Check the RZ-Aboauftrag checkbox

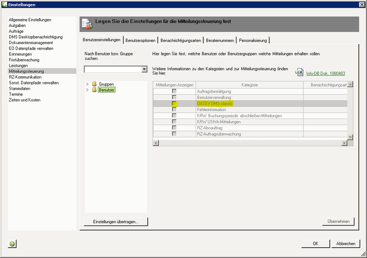click(x=174, y=128)
